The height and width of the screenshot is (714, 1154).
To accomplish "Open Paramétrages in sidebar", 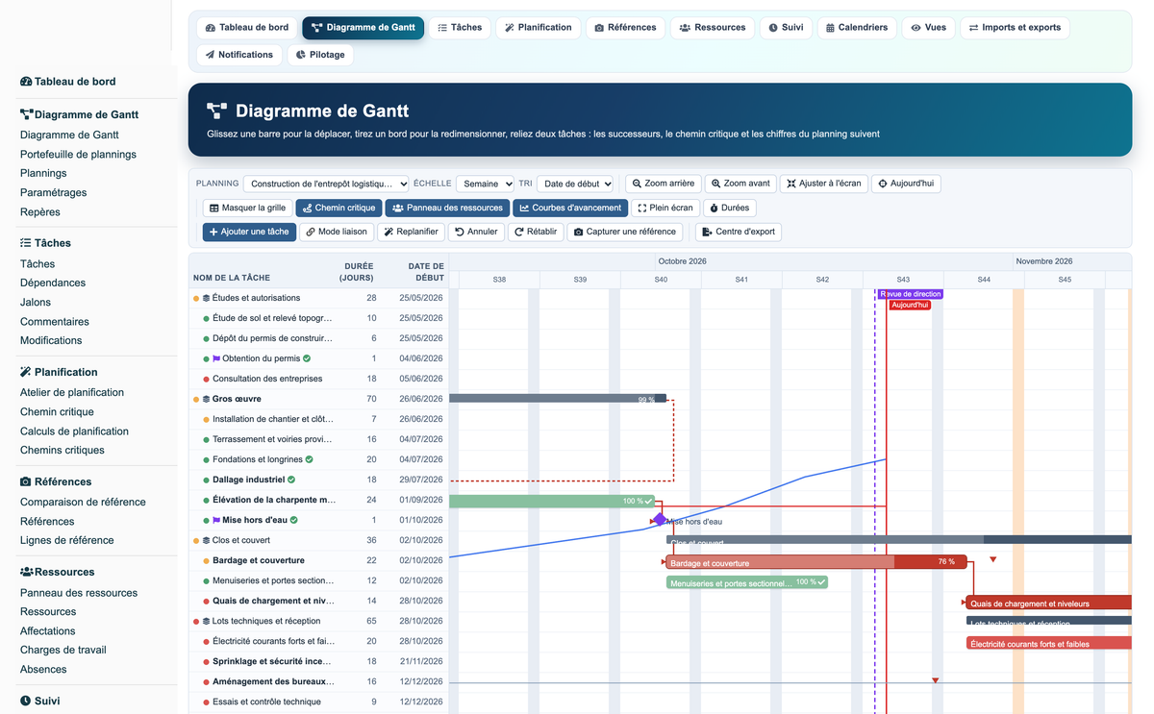I will 53,192.
